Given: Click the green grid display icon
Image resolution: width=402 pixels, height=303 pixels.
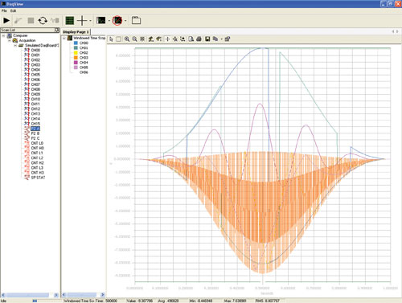Looking at the screenshot, I should [x=70, y=21].
